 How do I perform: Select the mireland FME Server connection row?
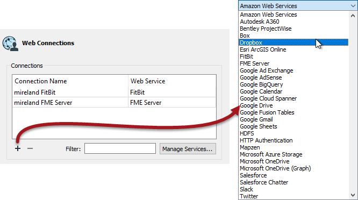pos(114,103)
